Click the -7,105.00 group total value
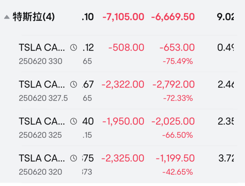Viewport: 245px width, 186px height. (x=123, y=17)
